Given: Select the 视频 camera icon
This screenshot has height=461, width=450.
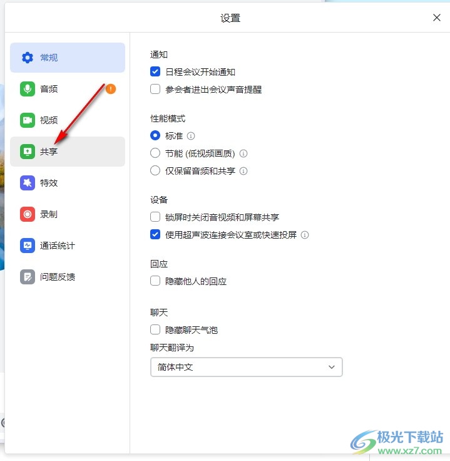Looking at the screenshot, I should [x=28, y=120].
